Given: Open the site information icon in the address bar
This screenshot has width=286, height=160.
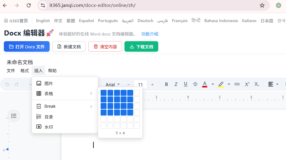Looking at the screenshot, I should click(43, 5).
